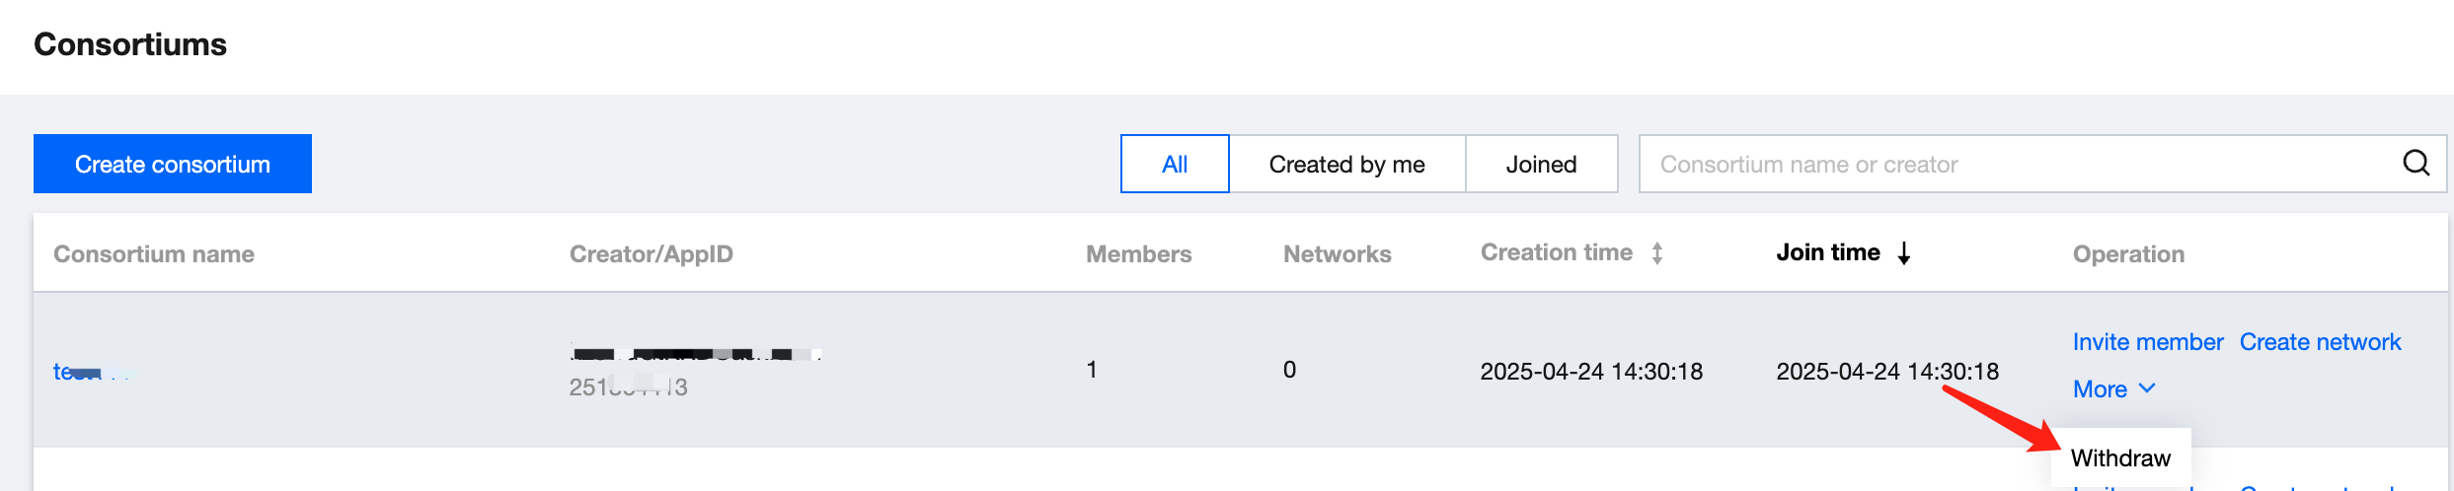Show consortiums Created by me
Screen dimensions: 2454x491
pos(1346,164)
